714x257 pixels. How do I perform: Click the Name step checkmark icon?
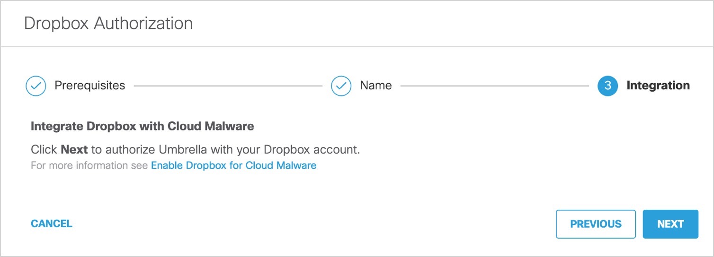[x=341, y=86]
